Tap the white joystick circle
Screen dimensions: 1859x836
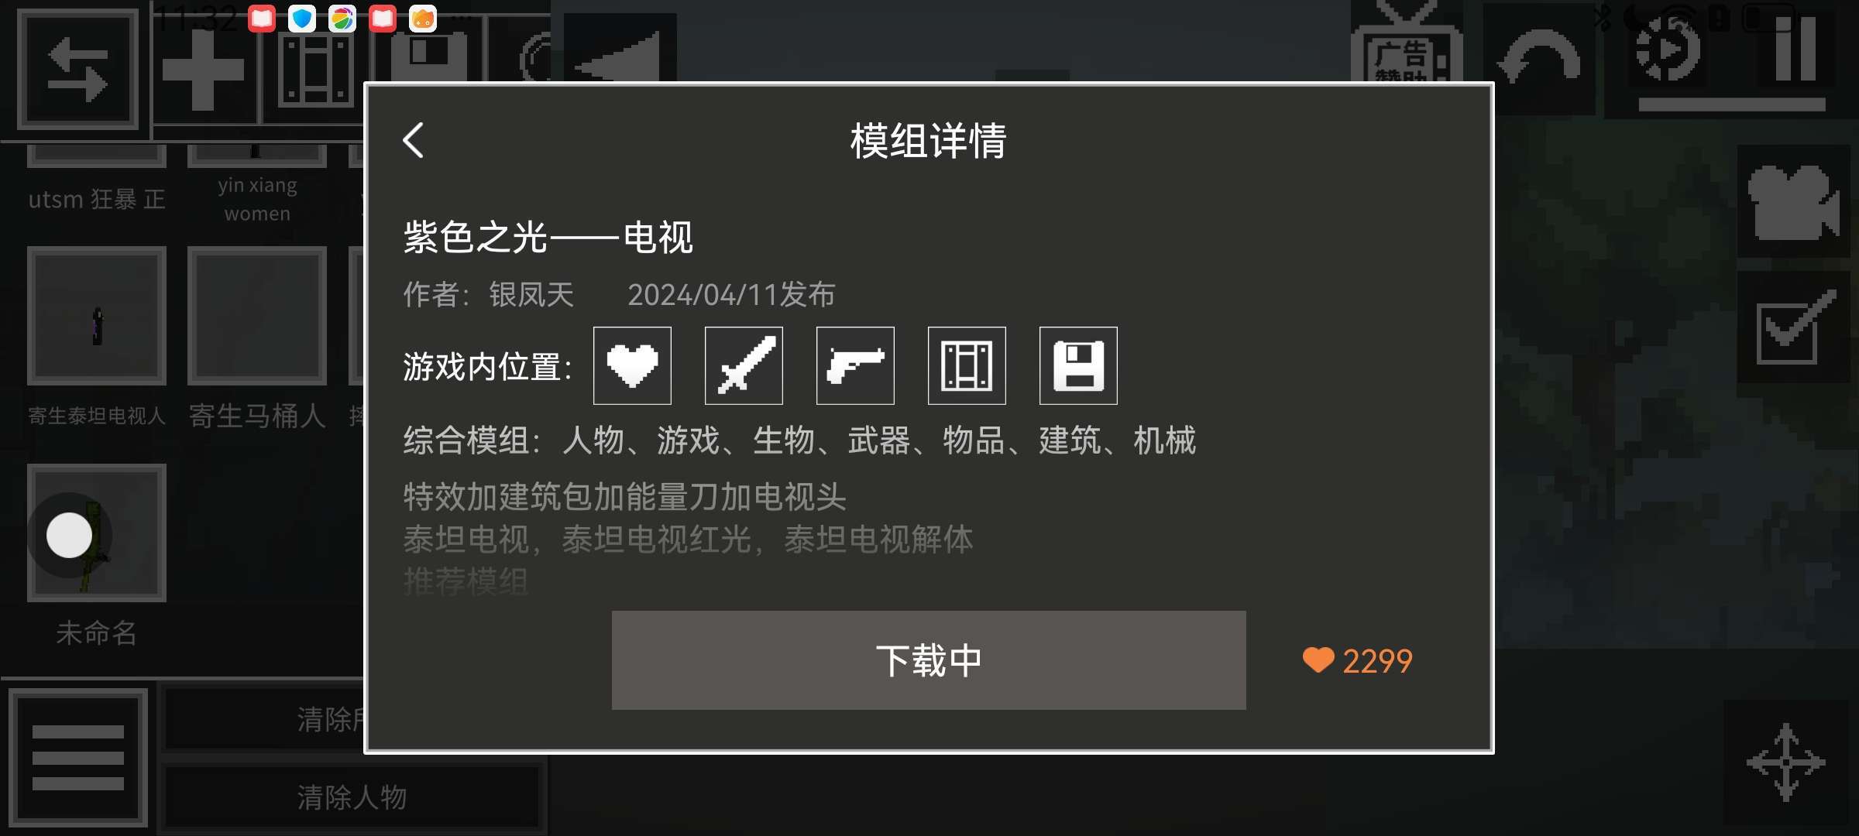[69, 535]
